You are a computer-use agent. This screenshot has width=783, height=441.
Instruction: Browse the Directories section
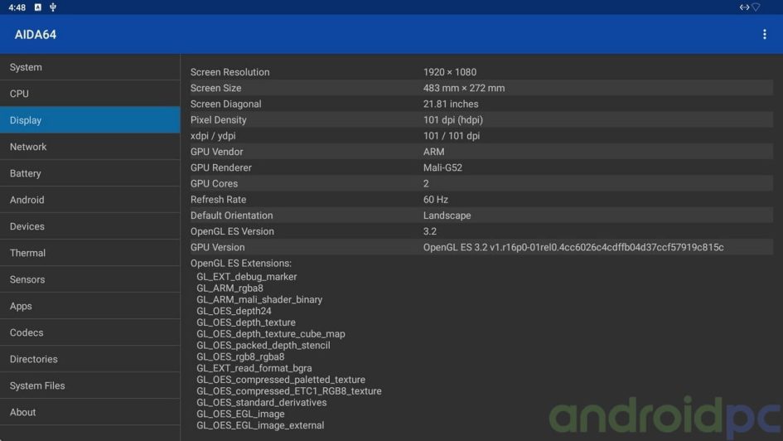[89, 359]
